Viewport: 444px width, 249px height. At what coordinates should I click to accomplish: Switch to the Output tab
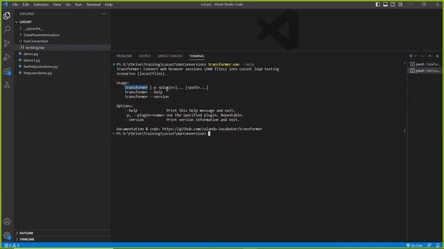(x=145, y=56)
